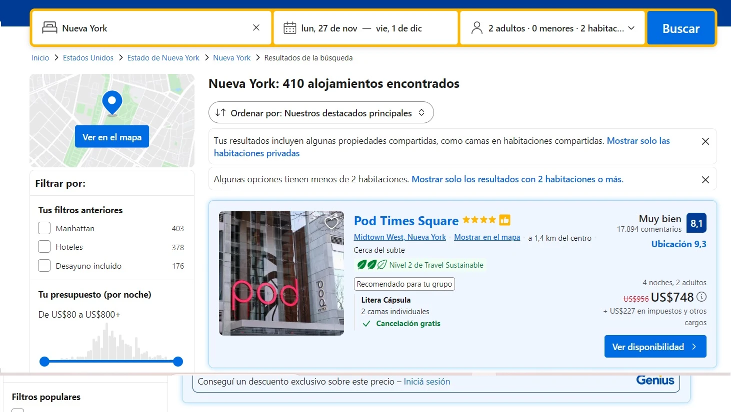This screenshot has width=731, height=412.
Task: Click the Litera Cápsula room name
Action: click(386, 300)
